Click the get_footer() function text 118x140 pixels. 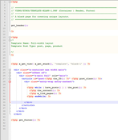pos(27,120)
